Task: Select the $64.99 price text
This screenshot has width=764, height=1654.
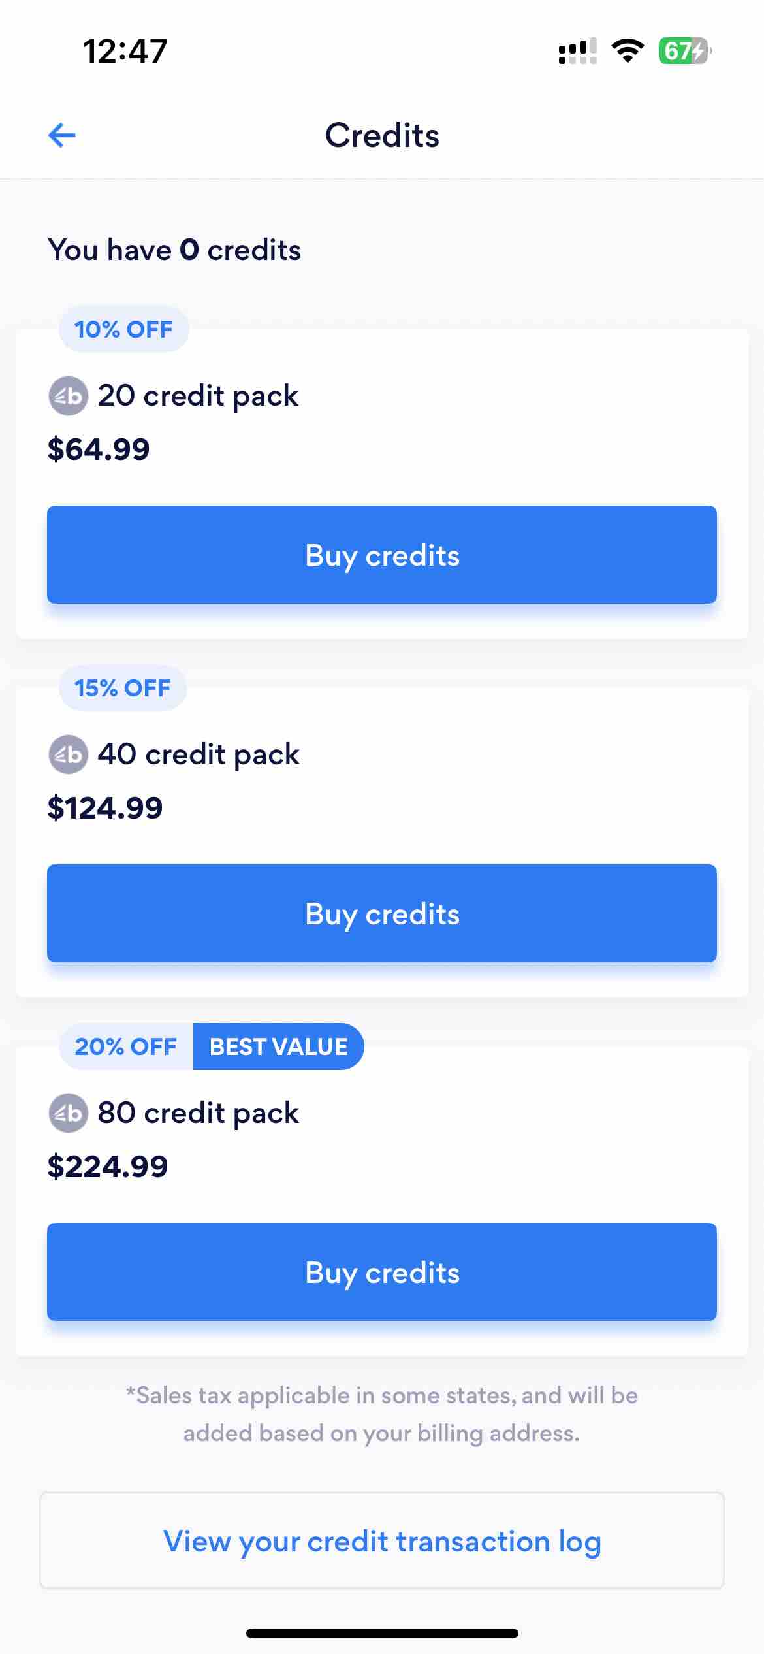Action: 99,449
